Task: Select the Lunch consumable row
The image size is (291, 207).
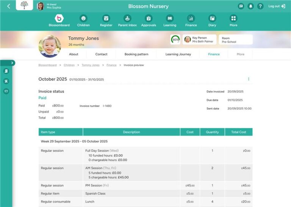Action: [145, 202]
